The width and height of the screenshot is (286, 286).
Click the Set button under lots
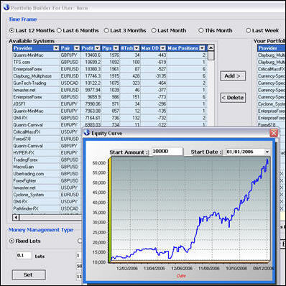tap(29, 275)
